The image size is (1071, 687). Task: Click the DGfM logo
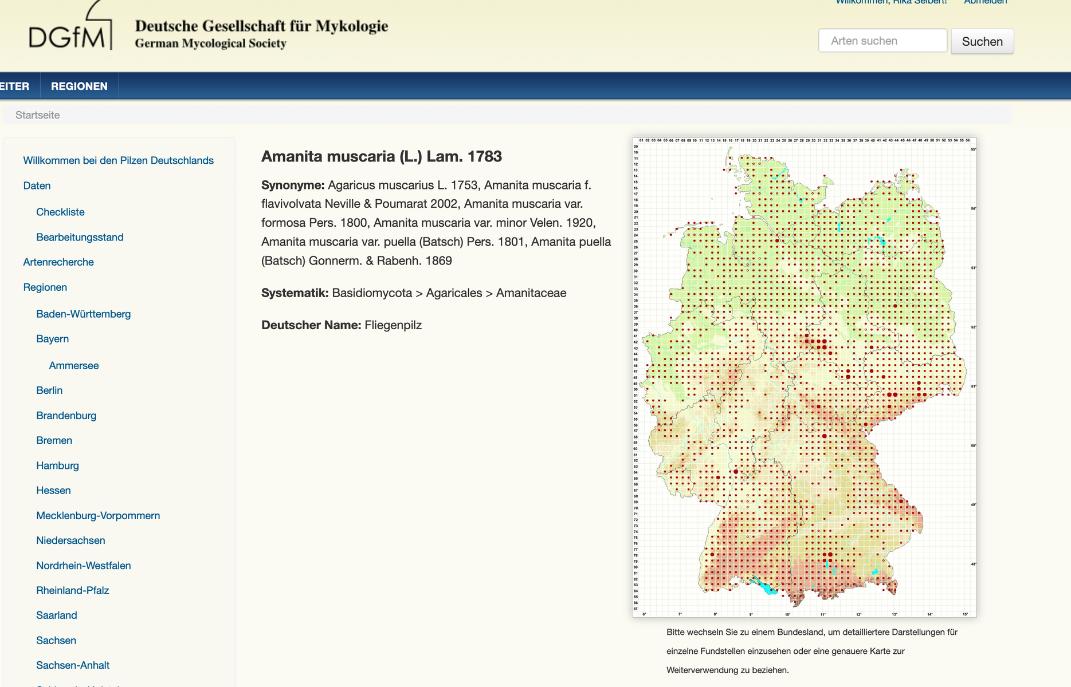70,30
